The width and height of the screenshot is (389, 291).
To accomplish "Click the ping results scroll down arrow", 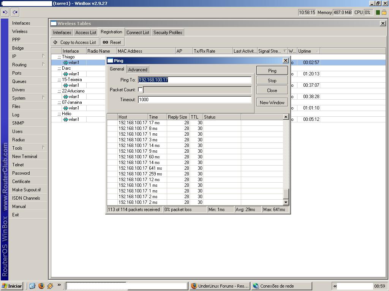I will pyautogui.click(x=286, y=202).
